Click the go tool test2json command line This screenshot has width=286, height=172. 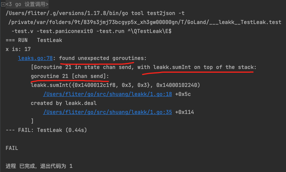point(93,13)
